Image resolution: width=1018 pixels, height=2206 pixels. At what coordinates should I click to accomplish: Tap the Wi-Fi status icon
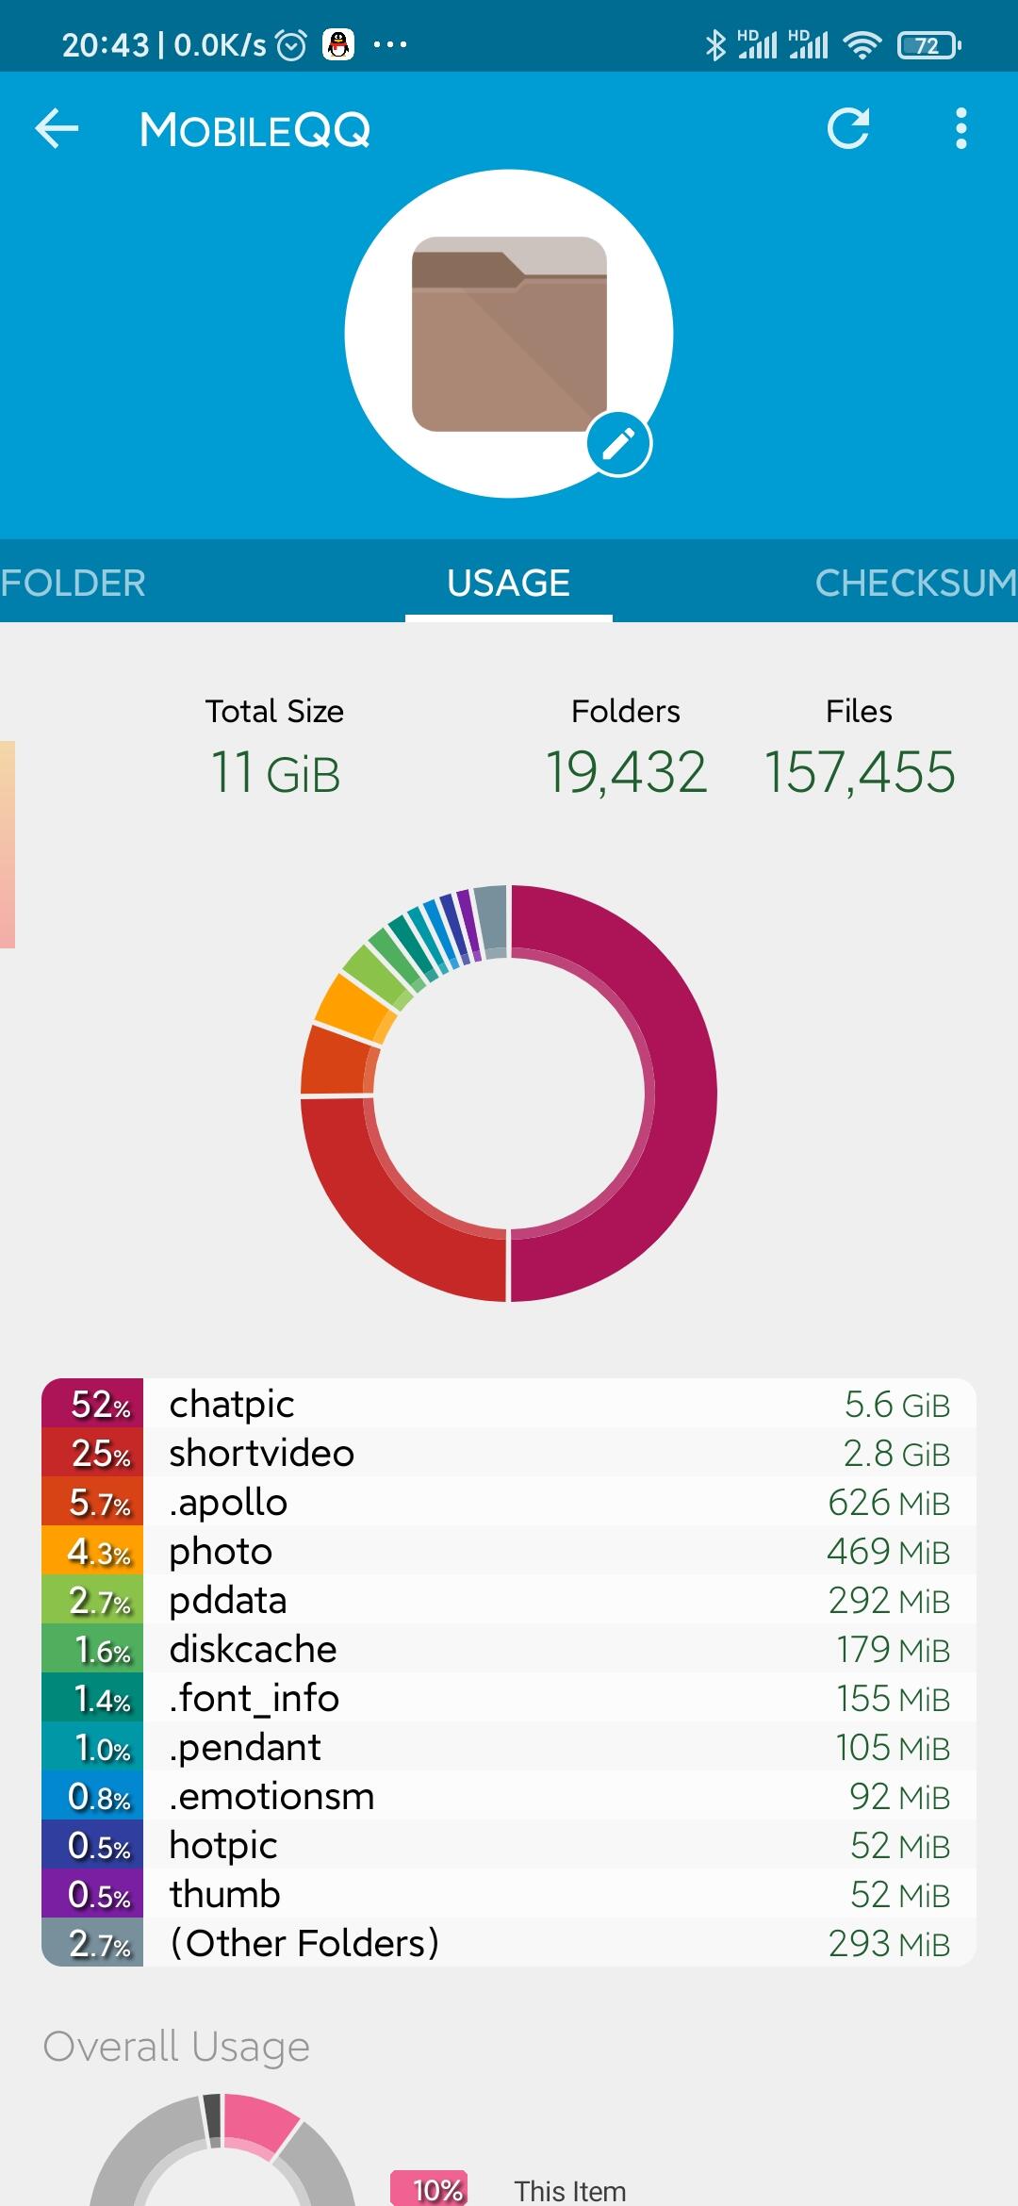[x=862, y=45]
